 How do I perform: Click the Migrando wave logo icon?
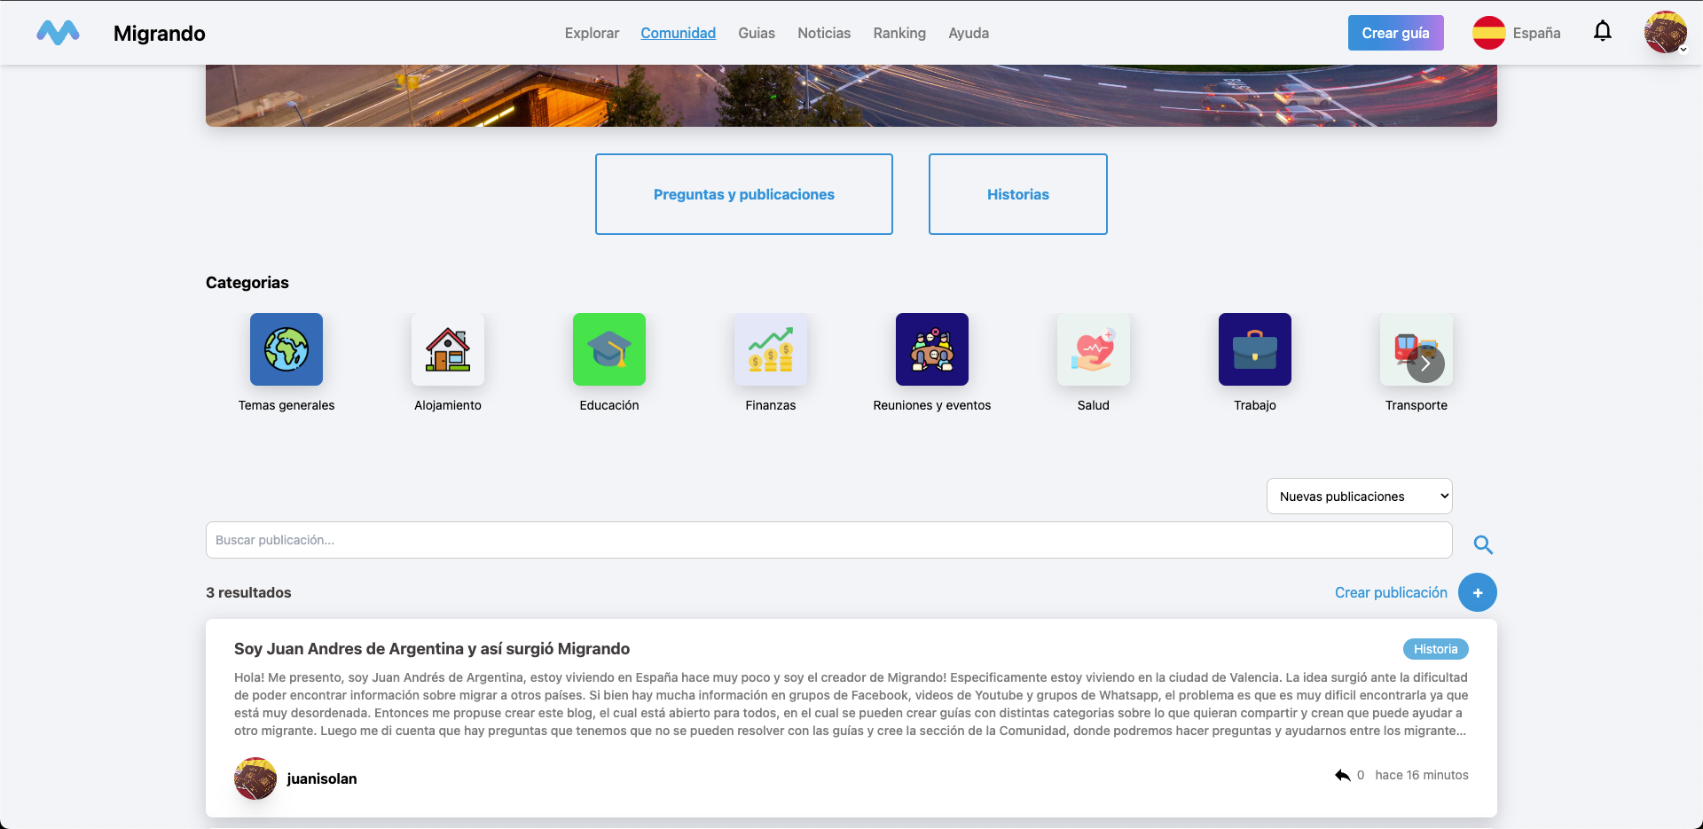[58, 33]
